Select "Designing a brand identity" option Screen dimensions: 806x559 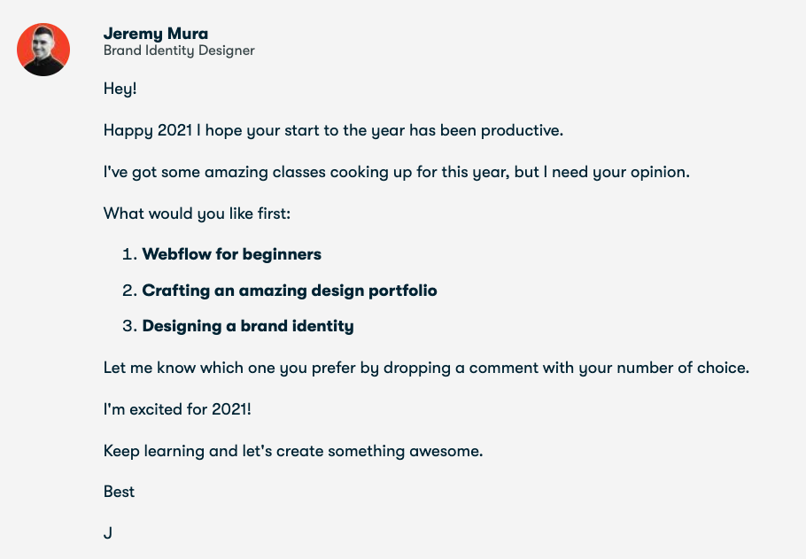click(248, 326)
